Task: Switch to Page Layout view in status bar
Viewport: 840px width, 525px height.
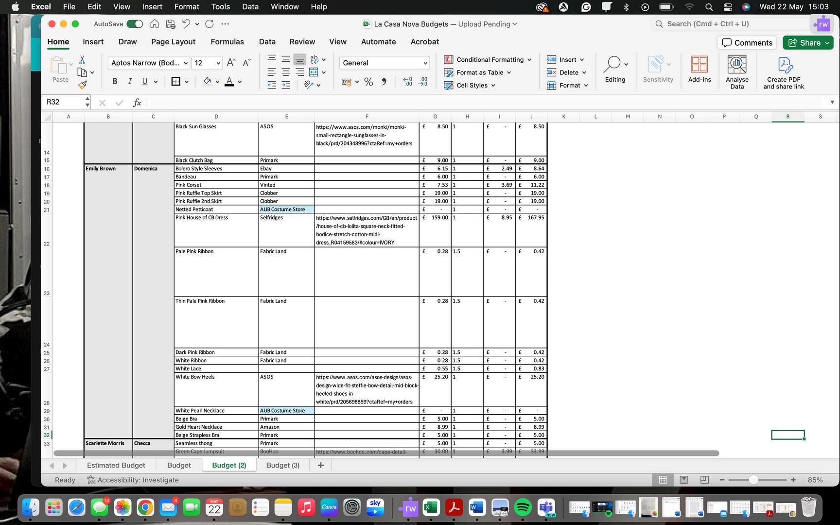Action: (x=684, y=480)
